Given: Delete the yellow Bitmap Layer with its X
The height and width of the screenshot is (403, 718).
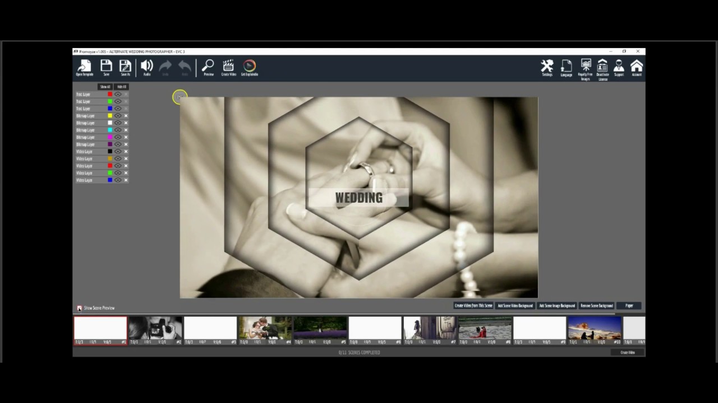Looking at the screenshot, I should click(x=126, y=116).
